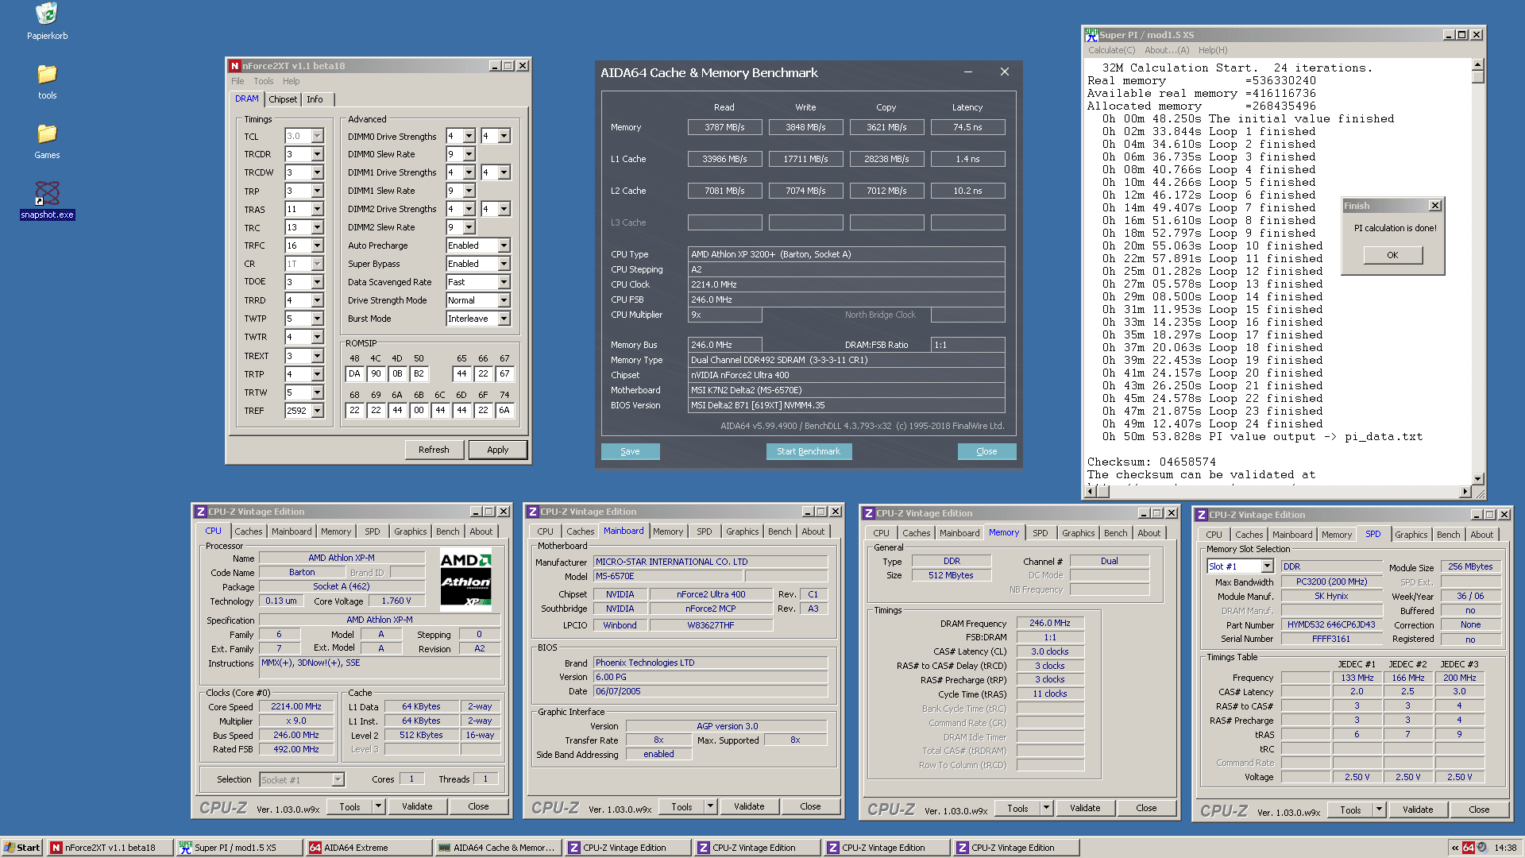Viewport: 1525px width, 858px height.
Task: Click the ROMSIP DA value field
Action: [x=354, y=373]
